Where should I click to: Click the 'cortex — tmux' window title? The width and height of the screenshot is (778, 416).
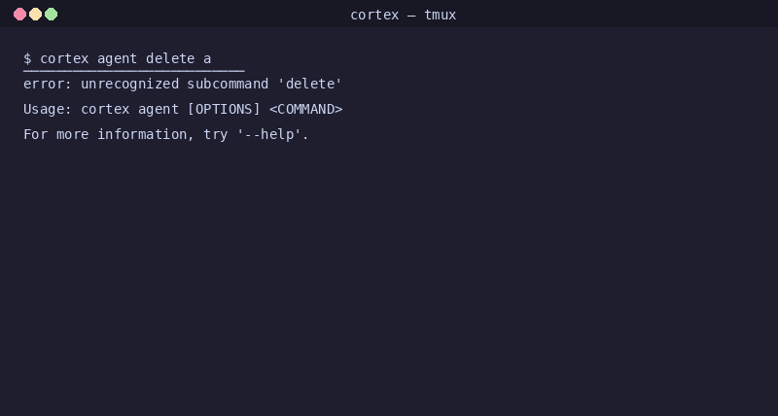tap(403, 15)
